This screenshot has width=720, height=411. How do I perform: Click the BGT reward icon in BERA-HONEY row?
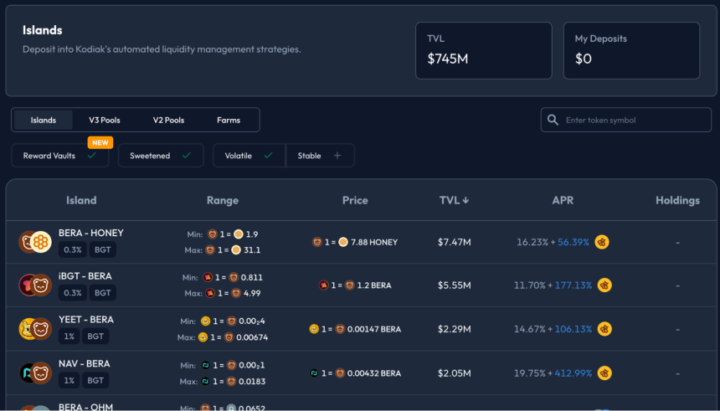tap(602, 242)
